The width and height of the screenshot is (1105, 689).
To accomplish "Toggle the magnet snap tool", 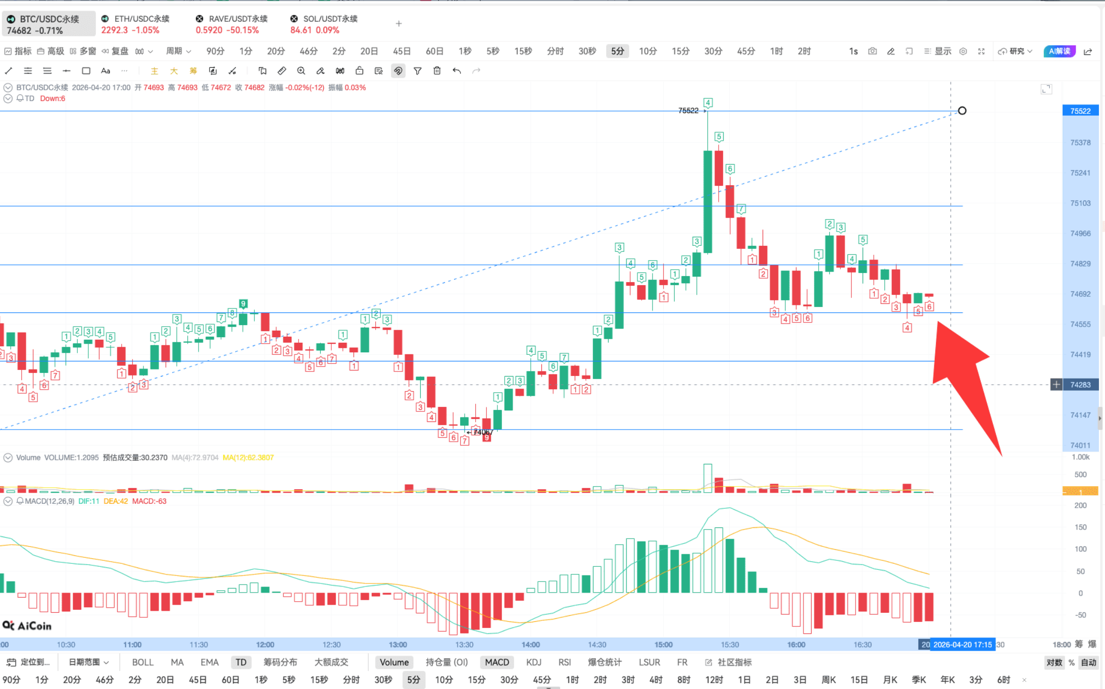I will [x=398, y=71].
